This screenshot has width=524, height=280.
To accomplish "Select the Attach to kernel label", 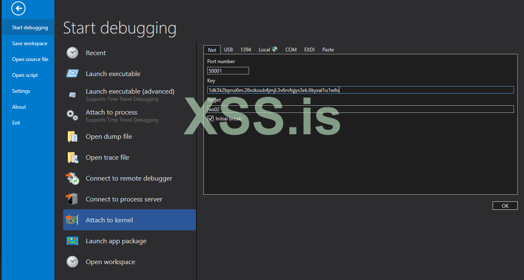I will [x=109, y=220].
